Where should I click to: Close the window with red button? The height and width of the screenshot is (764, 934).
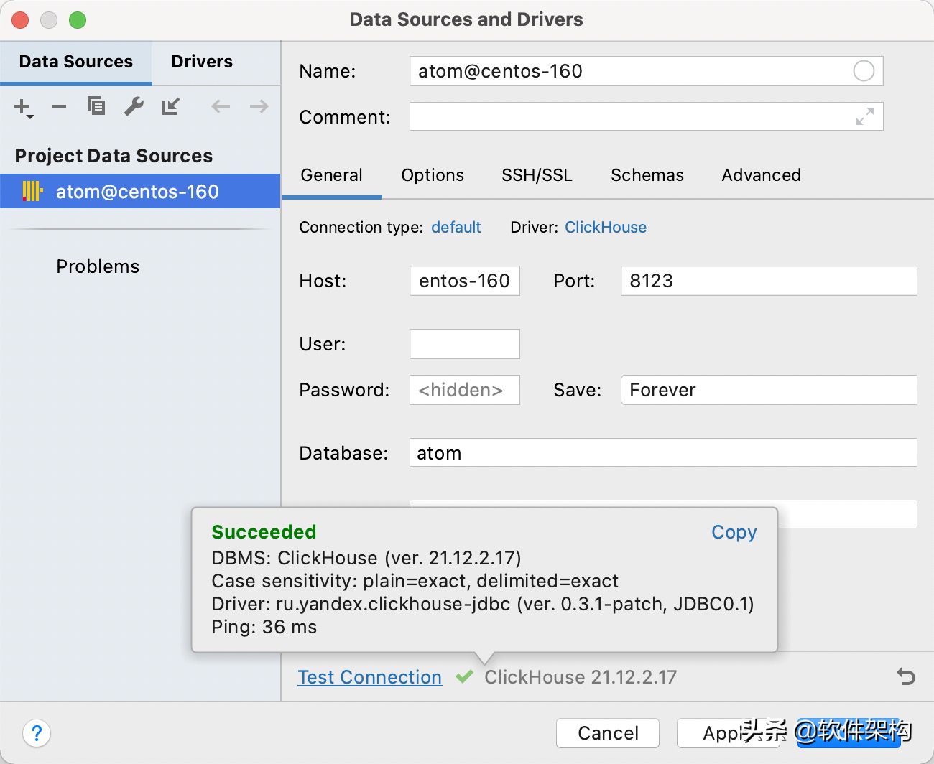(x=20, y=20)
